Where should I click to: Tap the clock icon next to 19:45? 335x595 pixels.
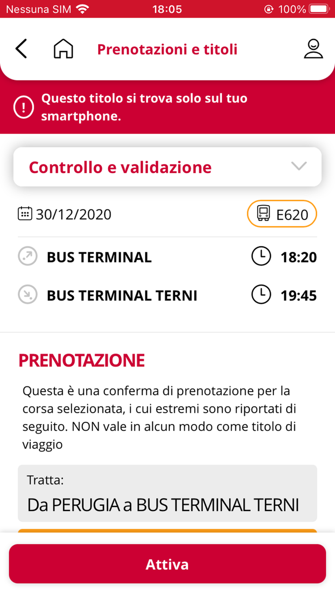point(261,295)
